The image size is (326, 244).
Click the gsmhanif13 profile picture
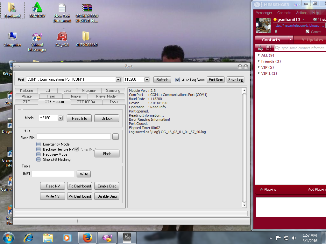pos(263,25)
